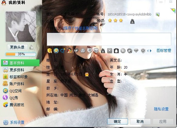Click the grey shopping bag penguin icon
177x128 pixels.
[x=116, y=51]
